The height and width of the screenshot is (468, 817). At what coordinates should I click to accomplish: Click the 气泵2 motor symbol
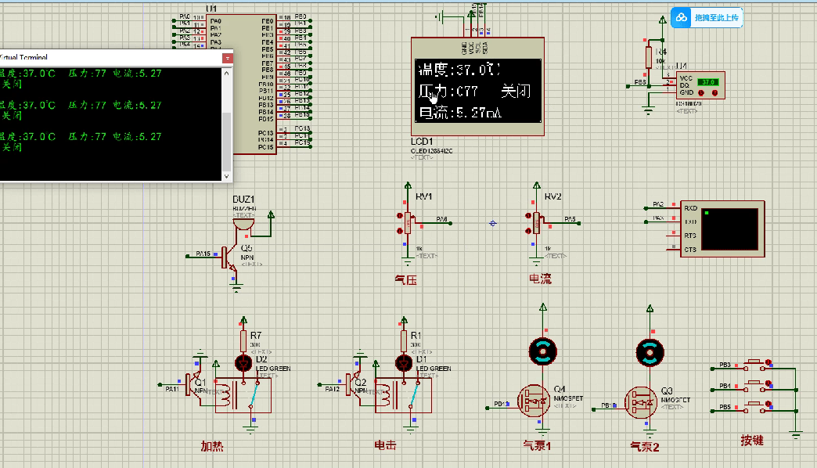click(649, 352)
